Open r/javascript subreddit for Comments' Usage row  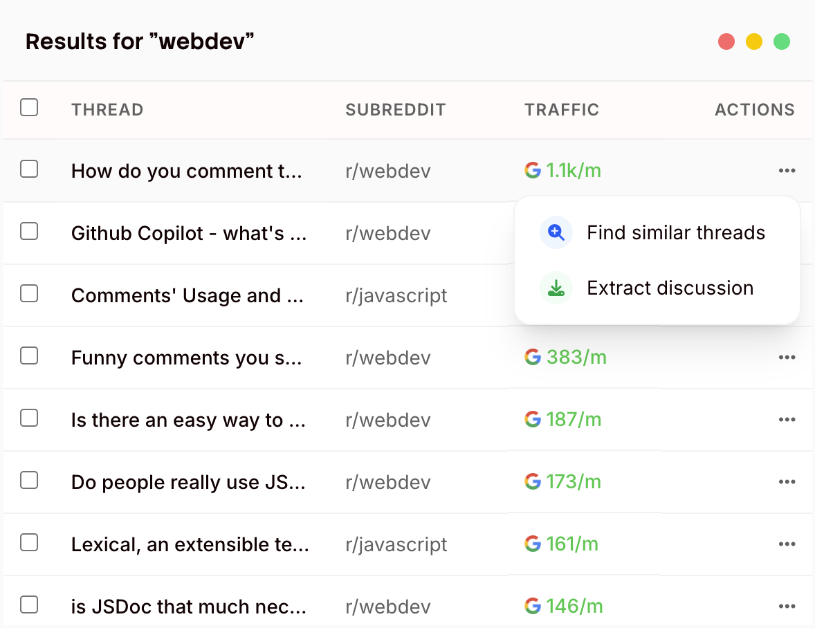click(396, 295)
